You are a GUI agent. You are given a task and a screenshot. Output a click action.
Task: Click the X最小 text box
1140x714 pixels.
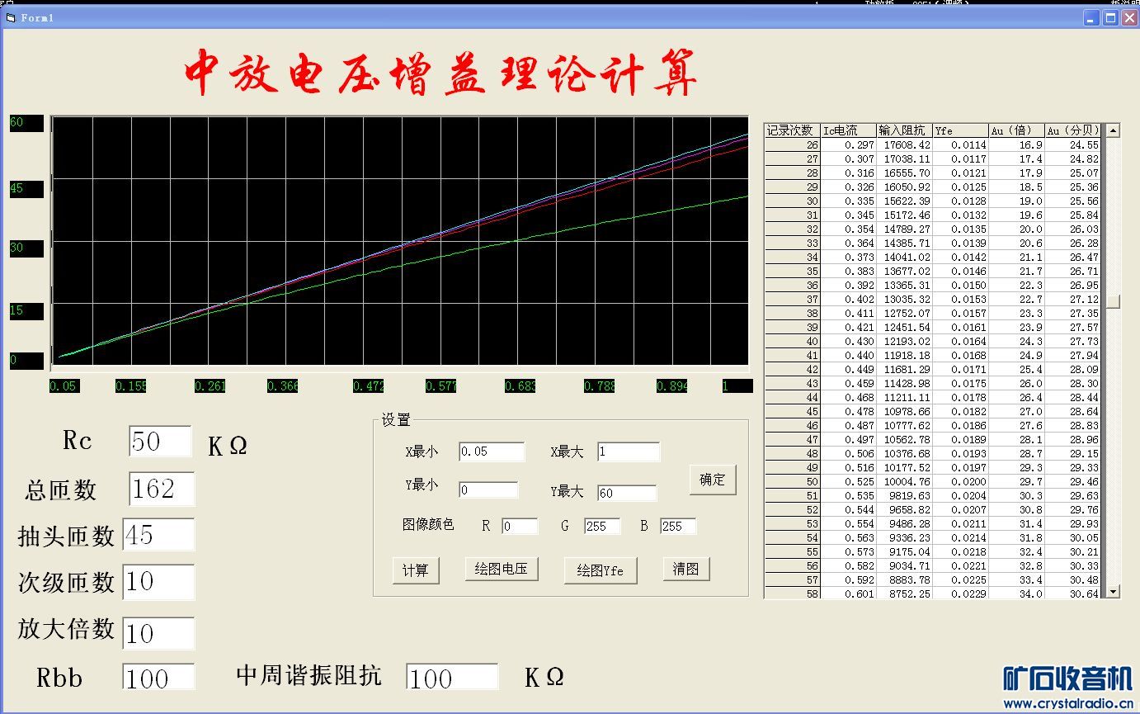click(x=491, y=452)
